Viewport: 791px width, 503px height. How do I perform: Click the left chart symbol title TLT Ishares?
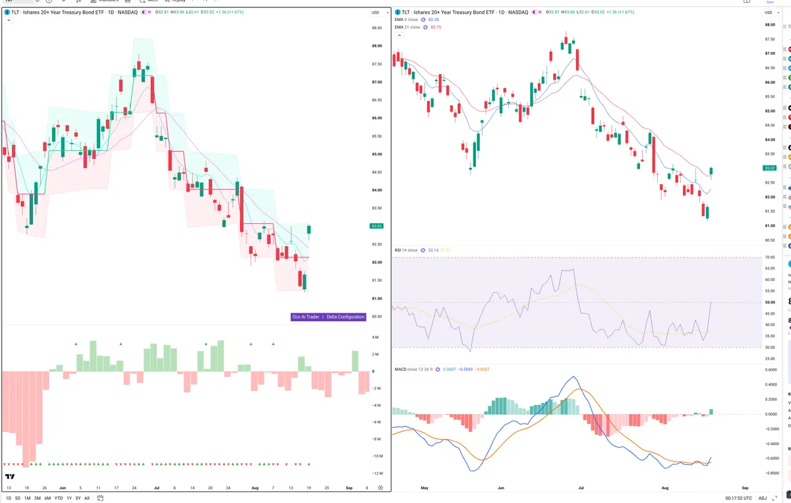pos(74,13)
